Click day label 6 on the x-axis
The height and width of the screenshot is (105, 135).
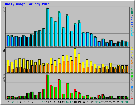click(x=28, y=102)
